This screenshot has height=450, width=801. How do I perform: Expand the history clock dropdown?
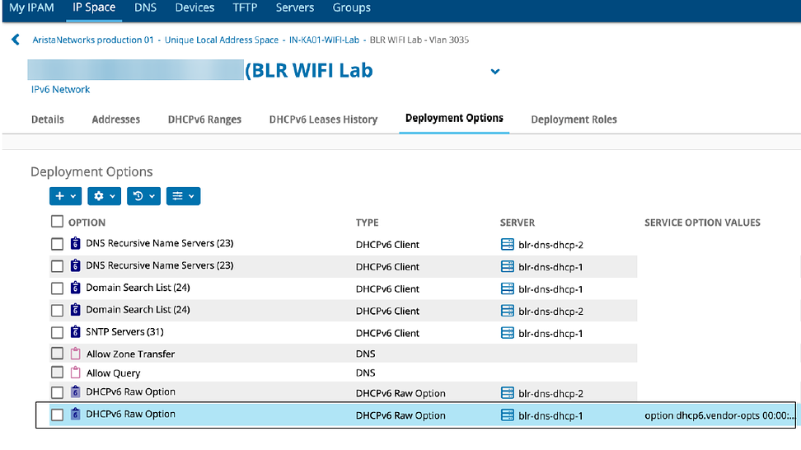(143, 196)
